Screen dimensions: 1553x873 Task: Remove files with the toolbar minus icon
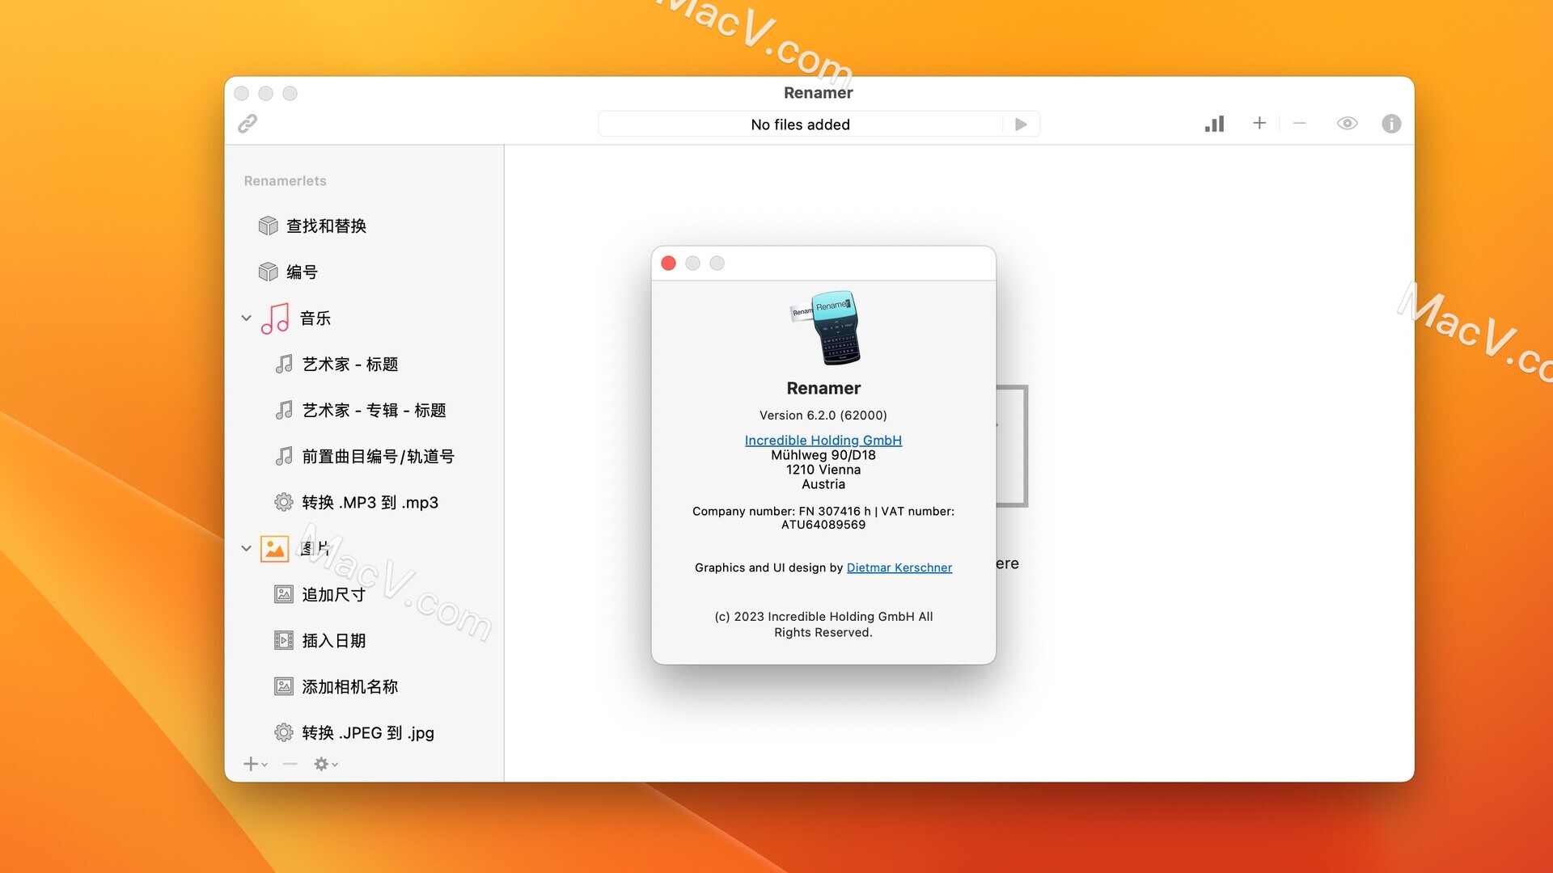tap(1300, 123)
